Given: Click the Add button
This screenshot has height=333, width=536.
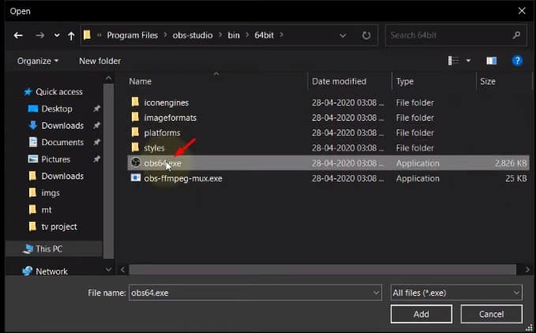Looking at the screenshot, I should 422,314.
